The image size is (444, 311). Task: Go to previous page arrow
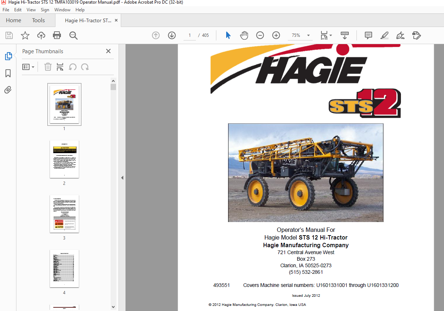(x=156, y=35)
